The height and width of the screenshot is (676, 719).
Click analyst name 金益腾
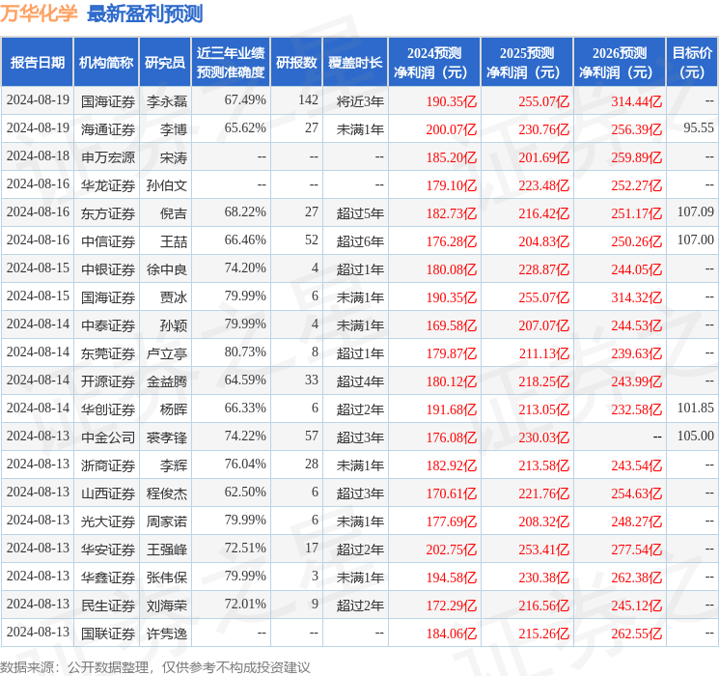pos(166,381)
